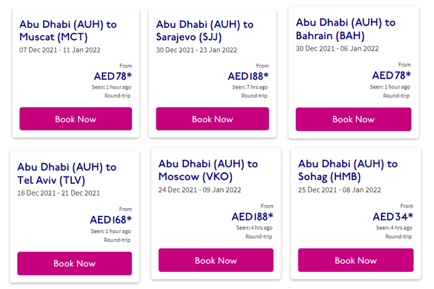Book the Sohag (HMB) flight now

(x=356, y=260)
